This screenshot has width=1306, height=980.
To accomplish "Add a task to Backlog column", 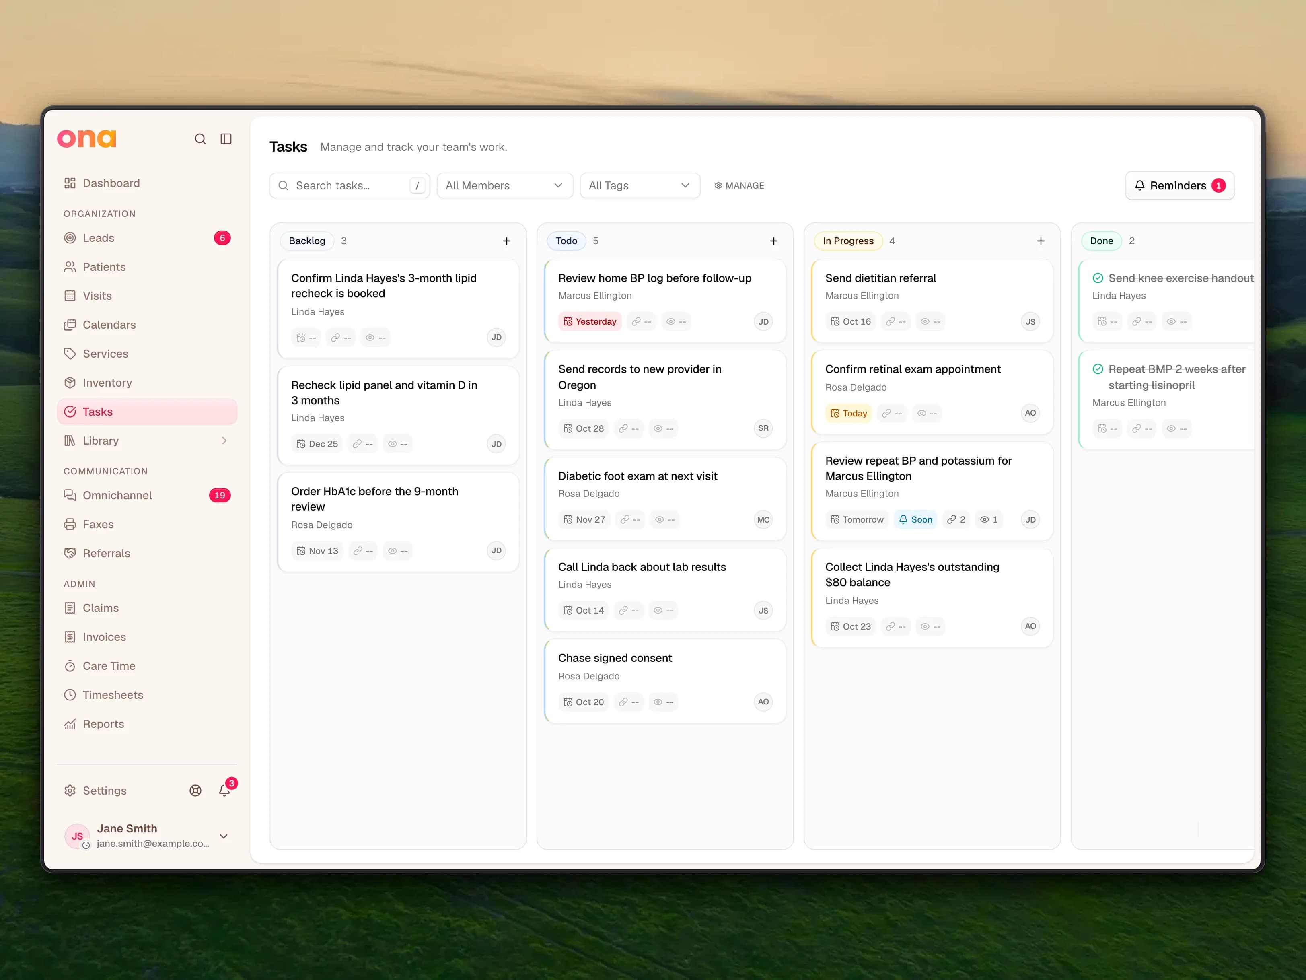I will tap(506, 241).
